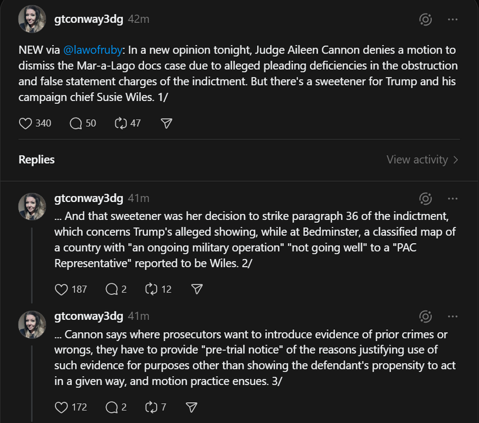Image resolution: width=479 pixels, height=423 pixels.
Task: Click the circular icon on main post header
Action: click(x=425, y=20)
